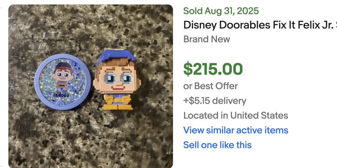Click the $215.00 sold price
Screen dimensions: 337x168
pyautogui.click(x=213, y=69)
